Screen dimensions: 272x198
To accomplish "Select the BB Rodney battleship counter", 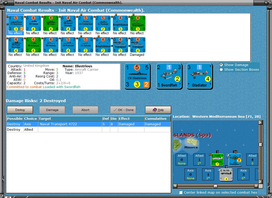I will coord(51,45).
